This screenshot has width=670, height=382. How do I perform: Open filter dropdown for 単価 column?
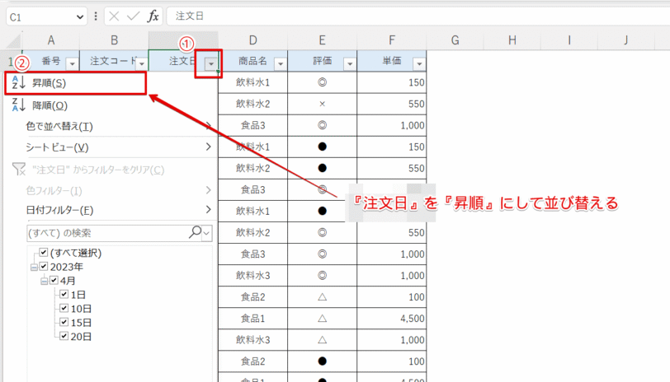419,64
